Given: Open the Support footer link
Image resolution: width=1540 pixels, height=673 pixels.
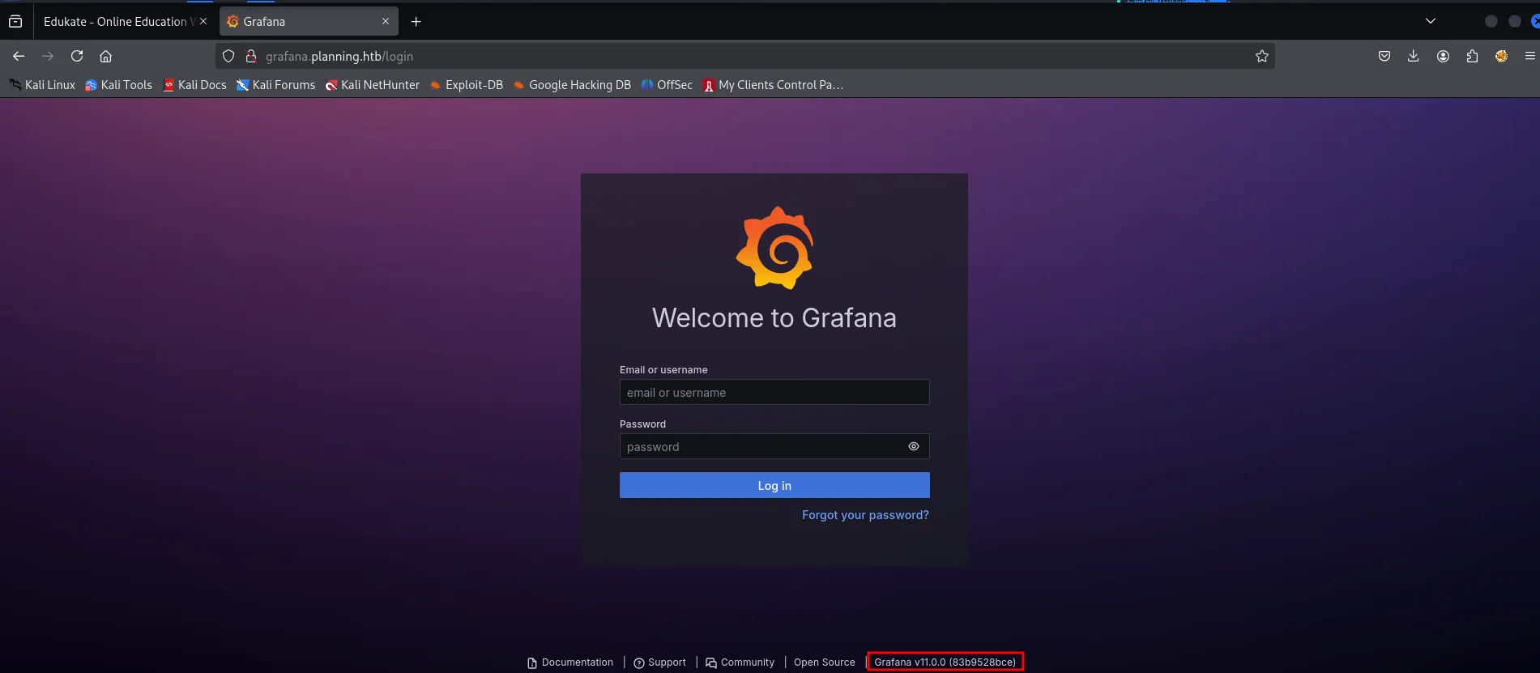Looking at the screenshot, I should click(660, 662).
